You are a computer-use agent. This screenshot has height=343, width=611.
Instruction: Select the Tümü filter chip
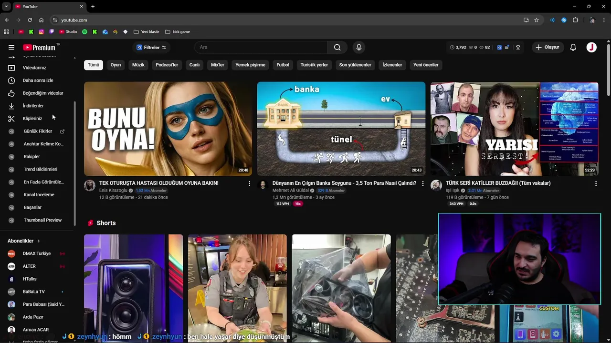(x=94, y=65)
